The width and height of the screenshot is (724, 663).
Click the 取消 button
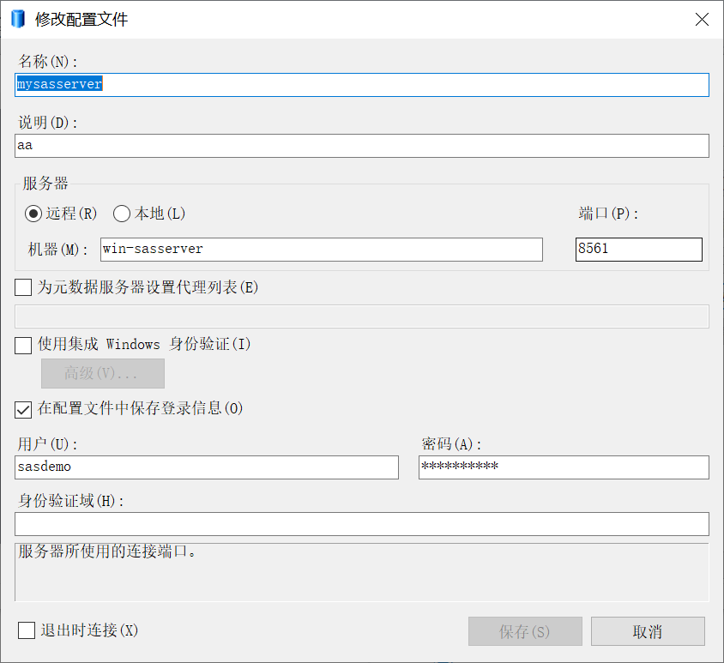click(648, 631)
